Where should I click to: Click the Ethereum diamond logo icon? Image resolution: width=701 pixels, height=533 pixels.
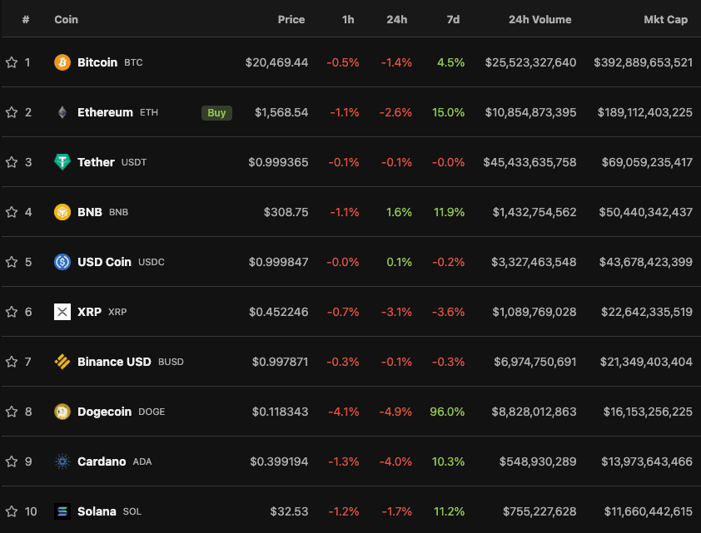62,112
